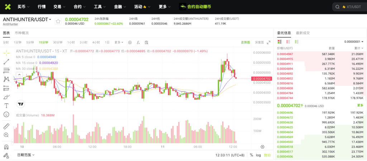Image resolution: width=367 pixels, height=161 pixels.
Task: Select 5分钟 timeframe
Action: click(30, 42)
